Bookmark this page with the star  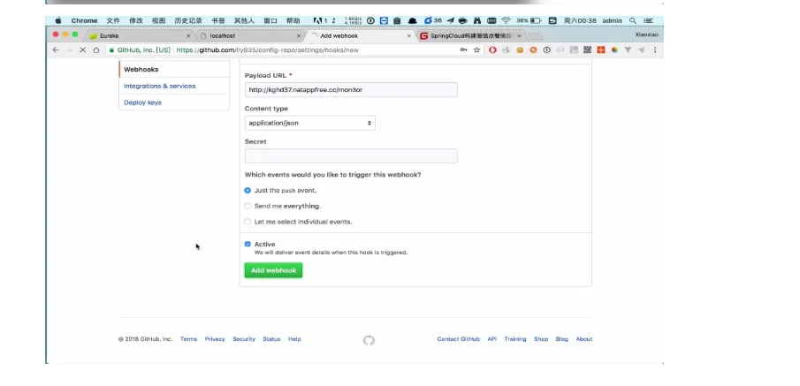(x=476, y=50)
